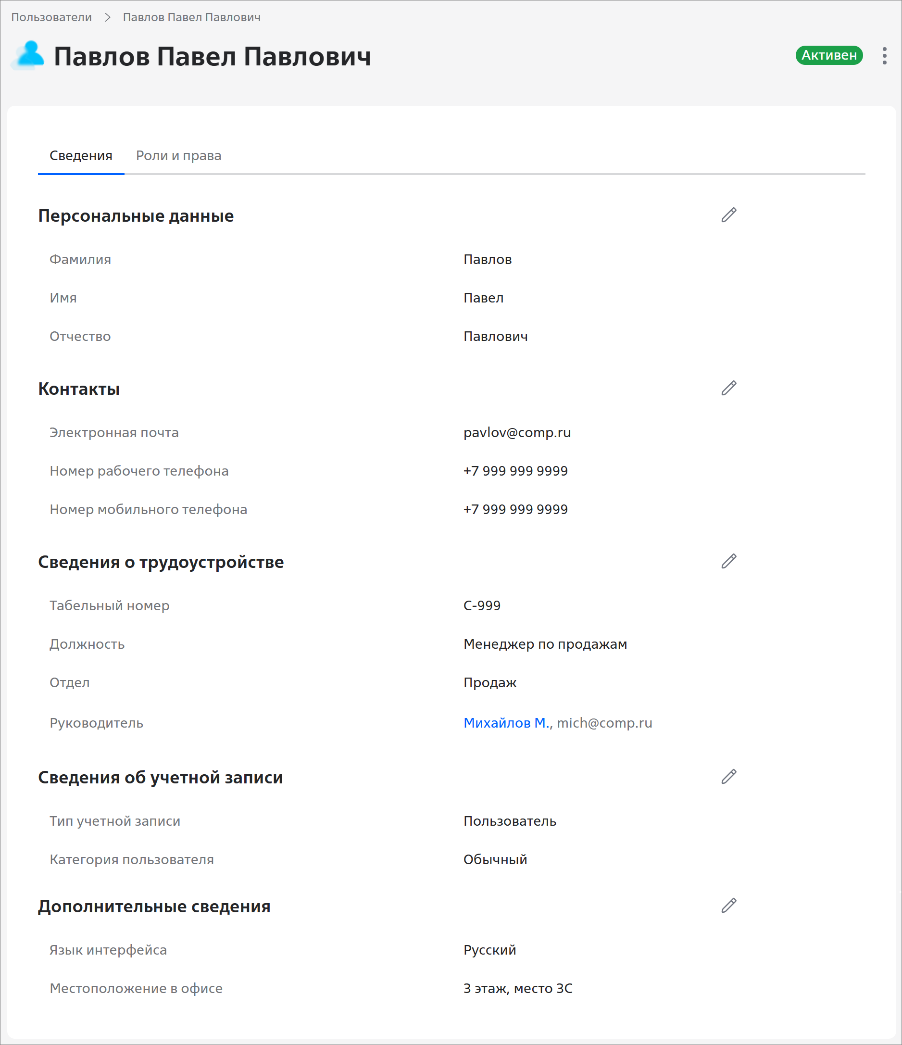902x1045 pixels.
Task: Edit the Дополнительные сведения section
Action: tap(728, 905)
